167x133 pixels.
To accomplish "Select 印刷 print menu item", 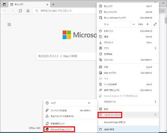I will [128, 67].
